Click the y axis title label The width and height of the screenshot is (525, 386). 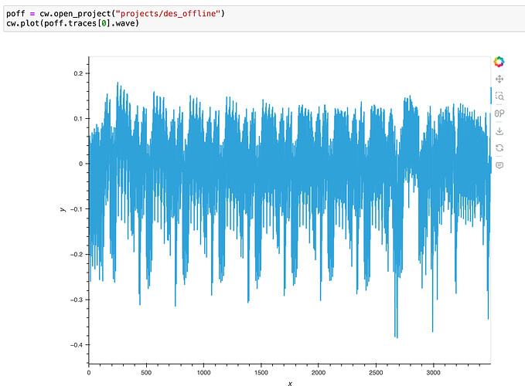click(63, 209)
